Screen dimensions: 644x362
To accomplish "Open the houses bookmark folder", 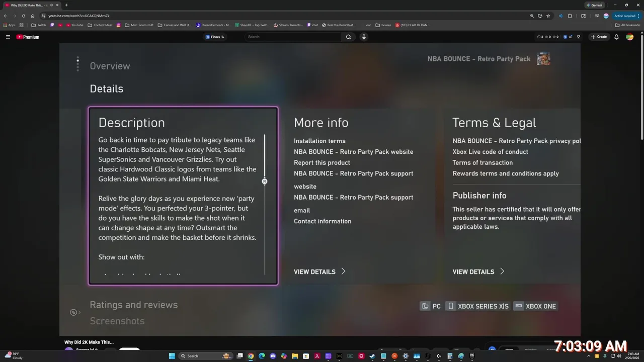I will (383, 25).
